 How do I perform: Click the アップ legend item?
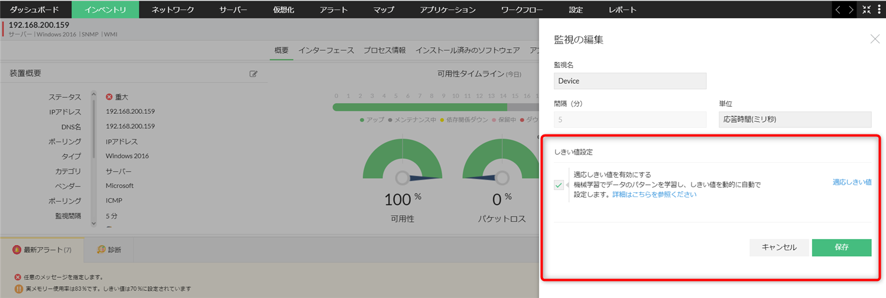point(372,120)
